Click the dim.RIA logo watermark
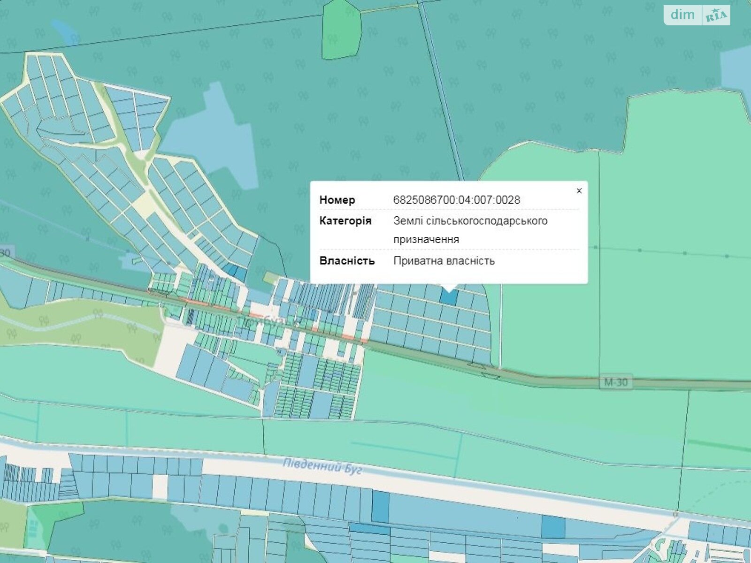 point(697,15)
